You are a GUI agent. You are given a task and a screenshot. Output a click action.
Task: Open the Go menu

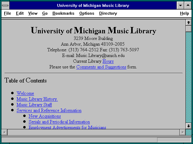45,13
